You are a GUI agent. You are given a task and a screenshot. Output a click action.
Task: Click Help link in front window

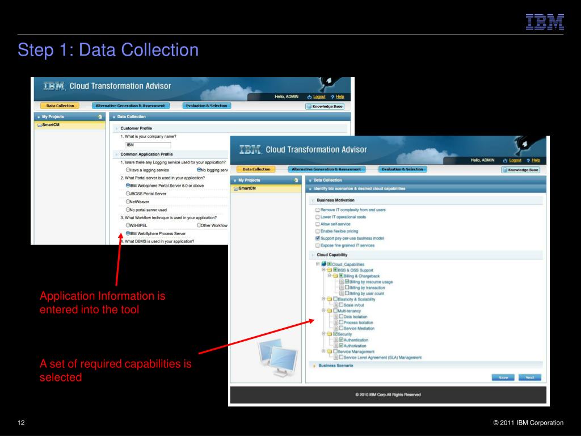coord(536,160)
